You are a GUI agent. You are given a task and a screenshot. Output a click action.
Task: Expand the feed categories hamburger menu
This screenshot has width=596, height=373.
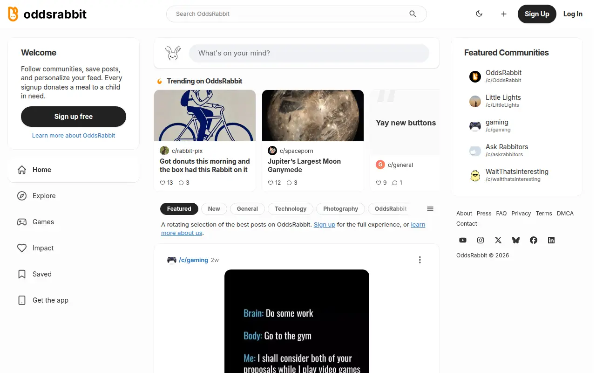coord(430,209)
